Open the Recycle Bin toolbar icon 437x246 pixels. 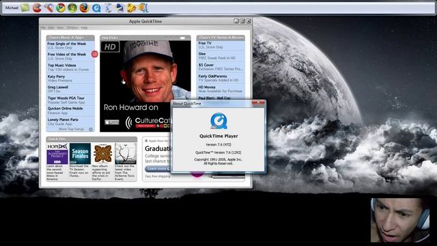(109, 8)
